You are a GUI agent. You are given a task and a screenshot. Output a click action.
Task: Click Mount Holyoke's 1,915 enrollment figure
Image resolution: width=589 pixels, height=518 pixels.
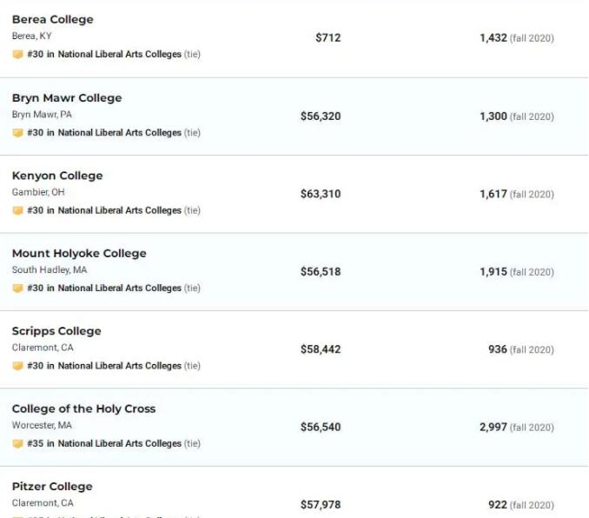click(493, 272)
